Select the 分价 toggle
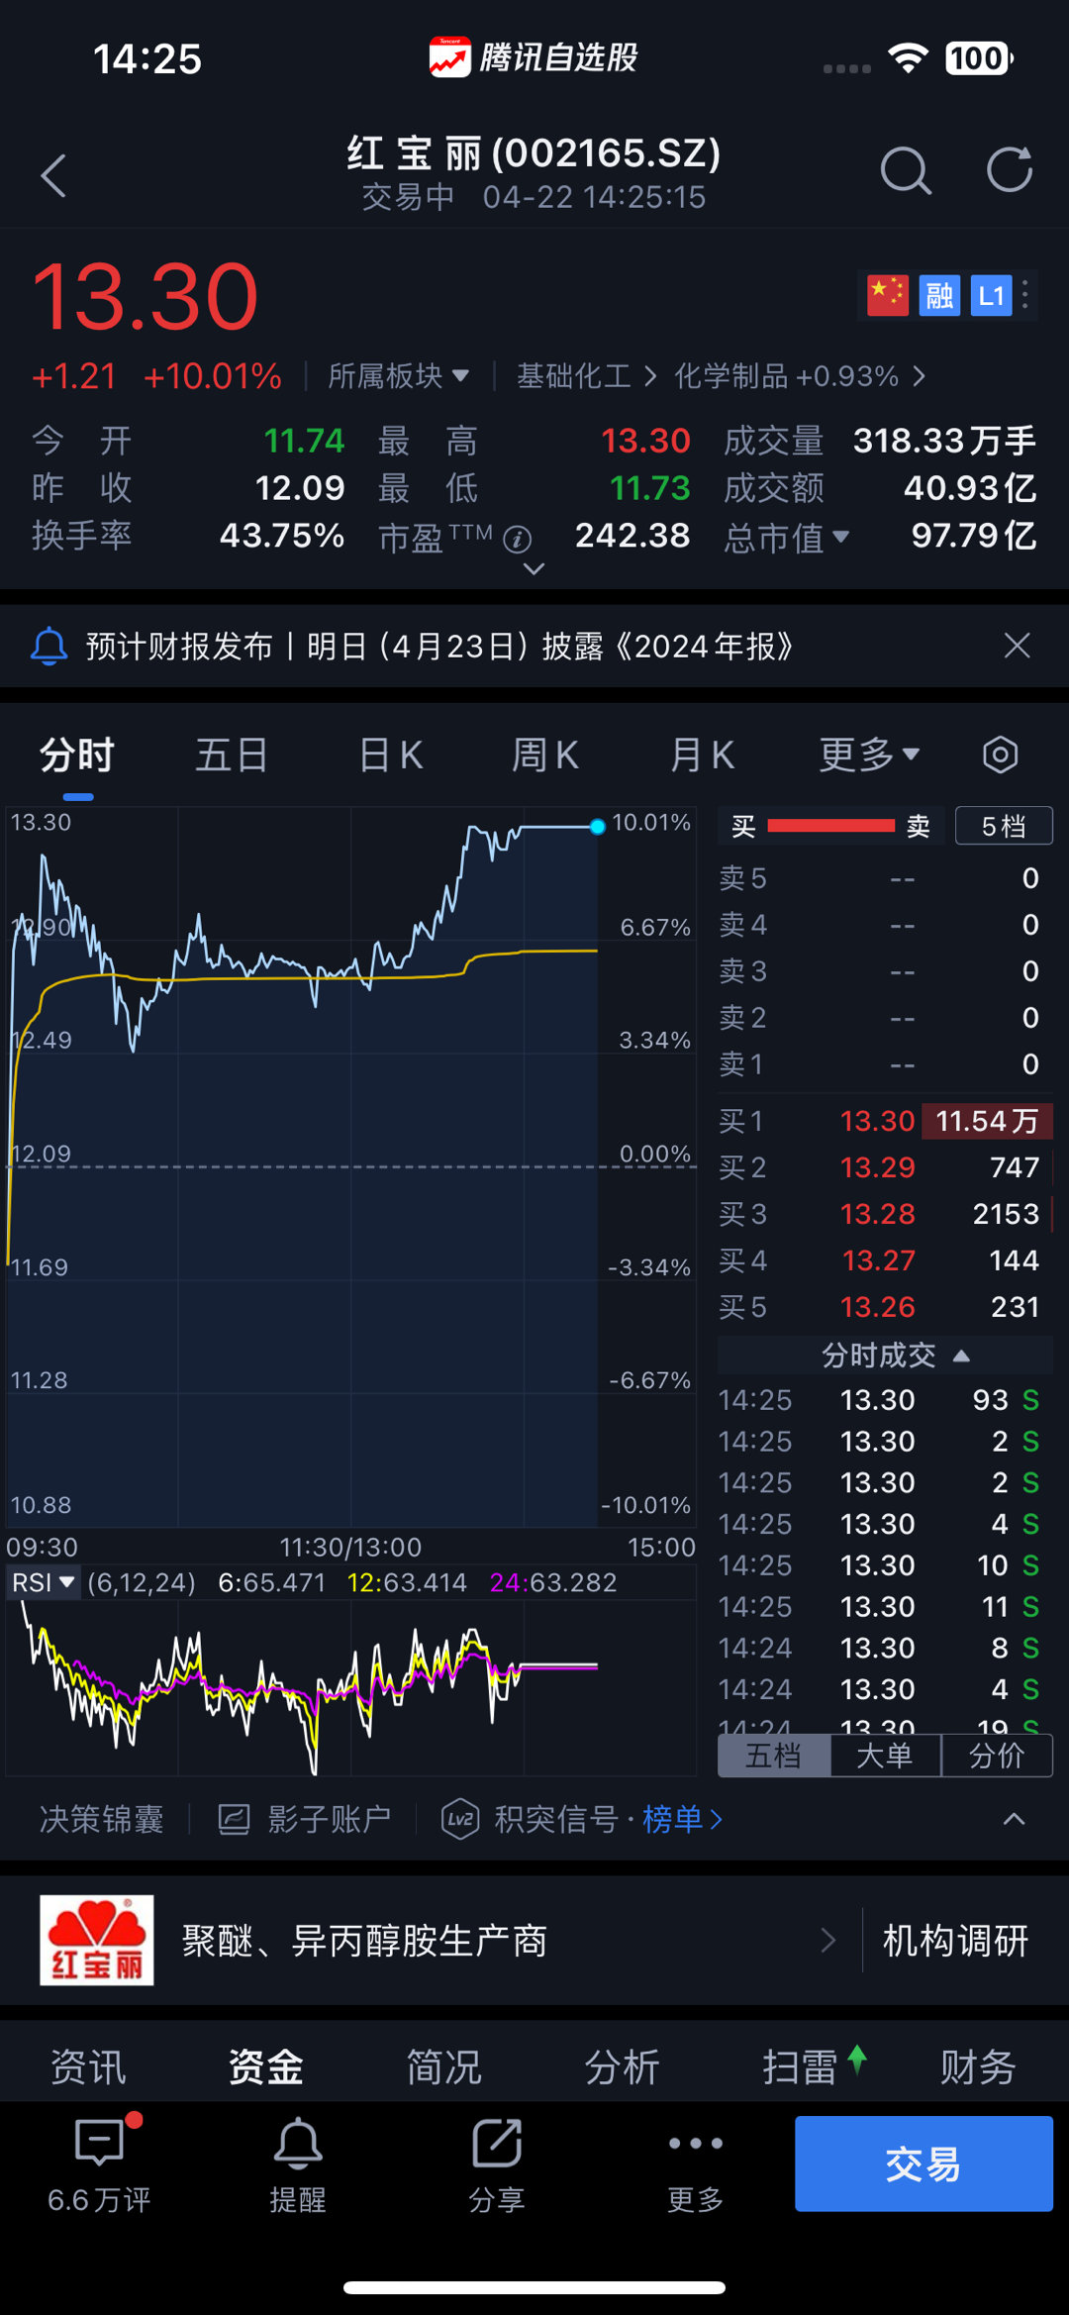 point(997,1756)
